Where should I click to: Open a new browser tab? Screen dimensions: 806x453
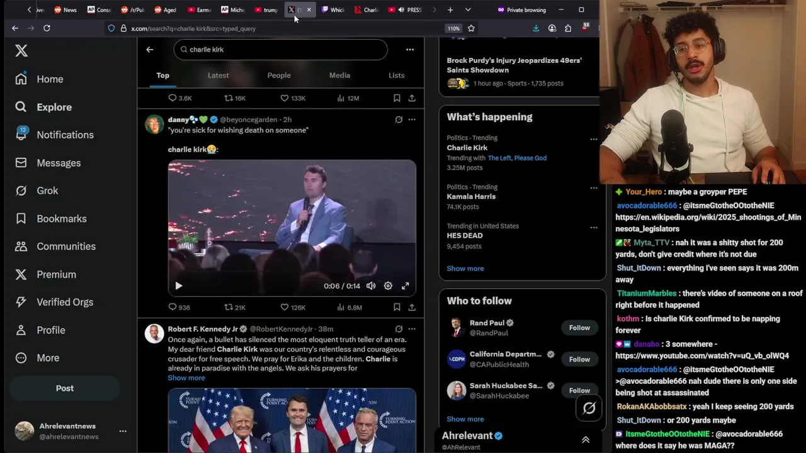[450, 10]
